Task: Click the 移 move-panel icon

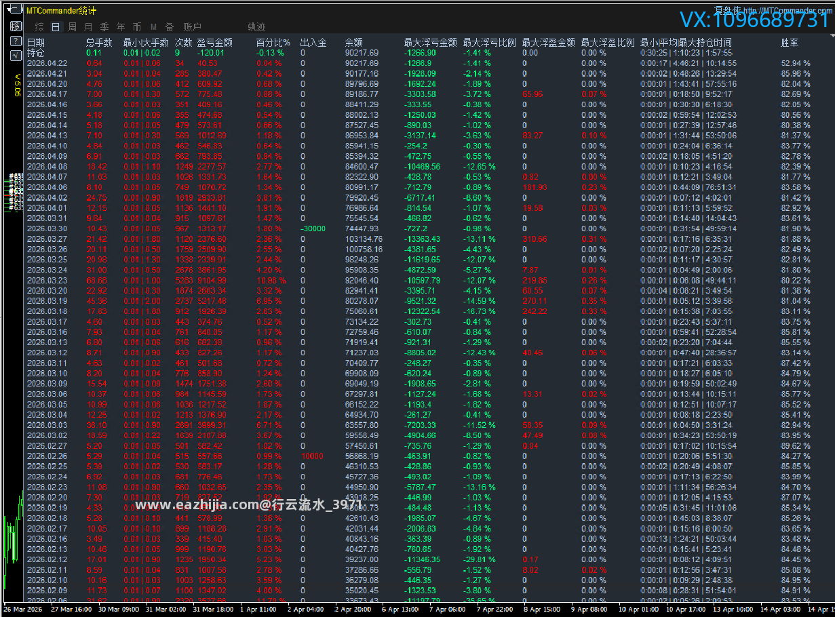Action: [x=16, y=26]
